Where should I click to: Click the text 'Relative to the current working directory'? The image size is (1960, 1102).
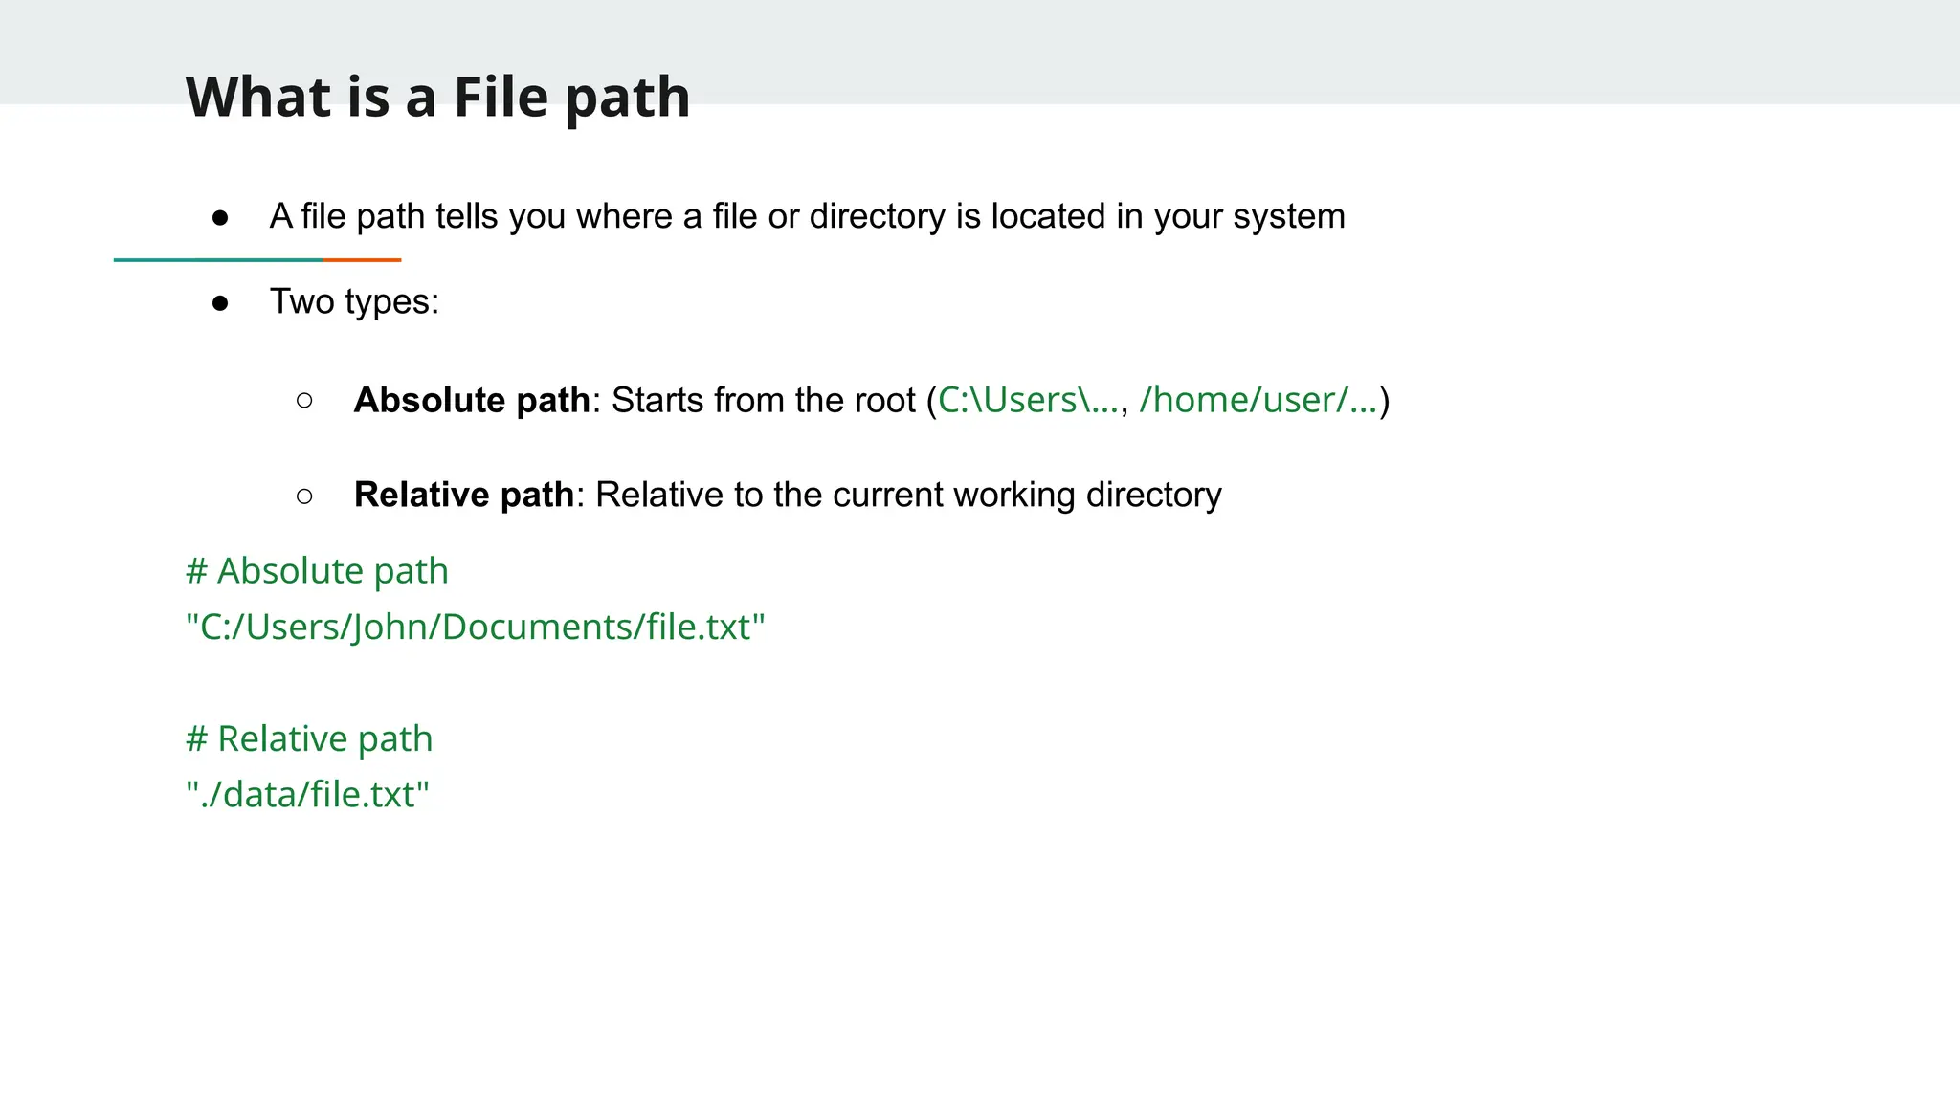click(908, 495)
